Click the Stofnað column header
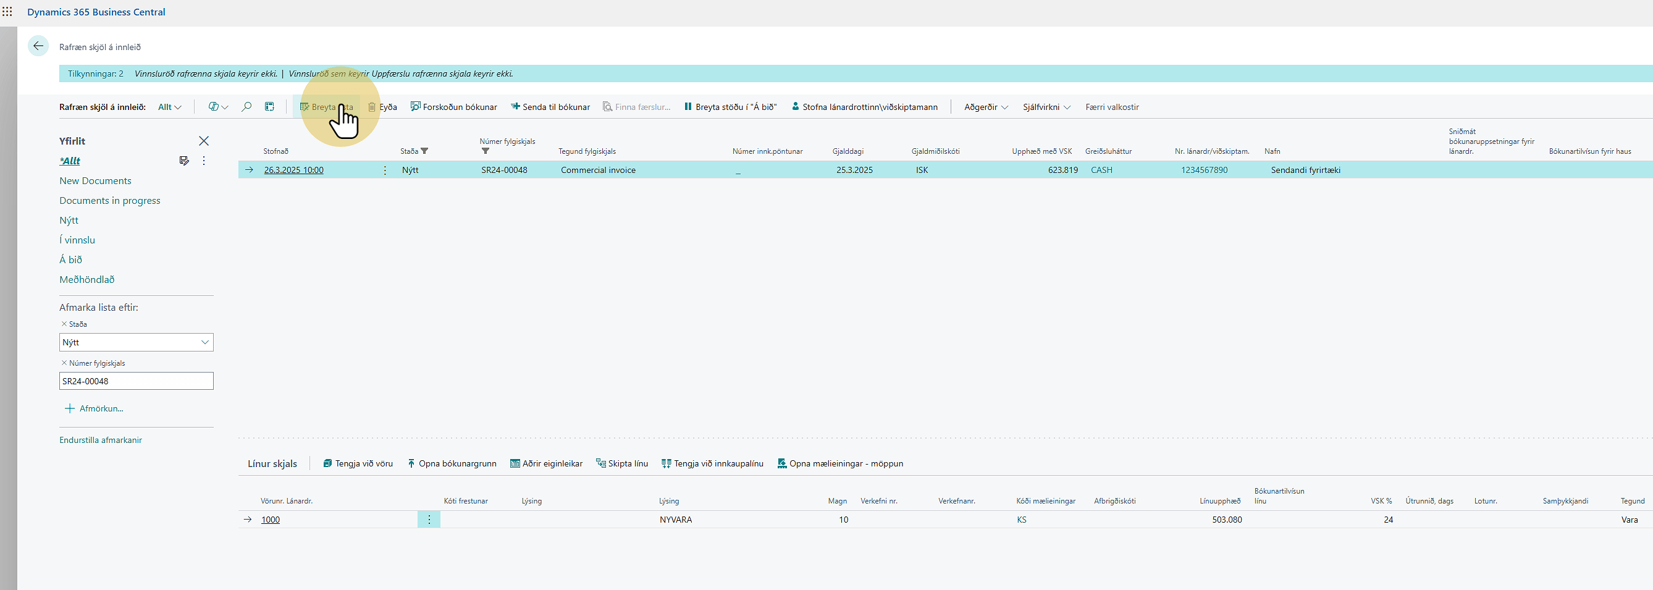1653x590 pixels. coord(276,151)
